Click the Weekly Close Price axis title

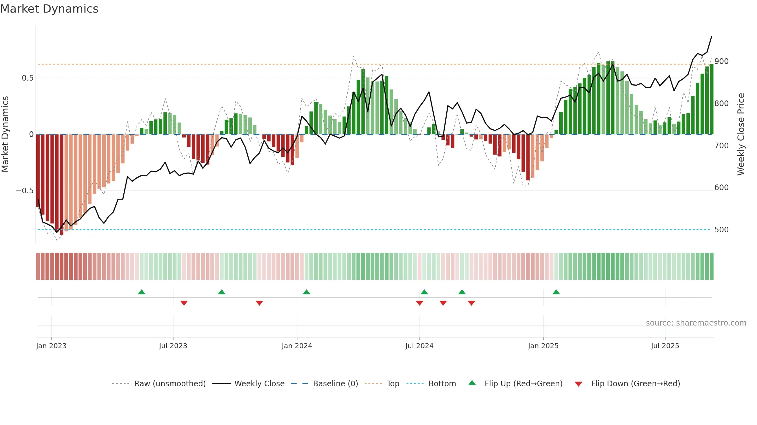click(741, 134)
